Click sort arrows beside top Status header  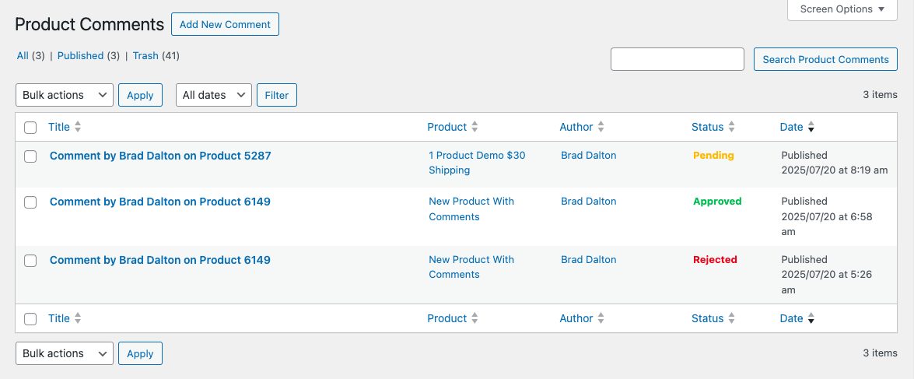(731, 127)
